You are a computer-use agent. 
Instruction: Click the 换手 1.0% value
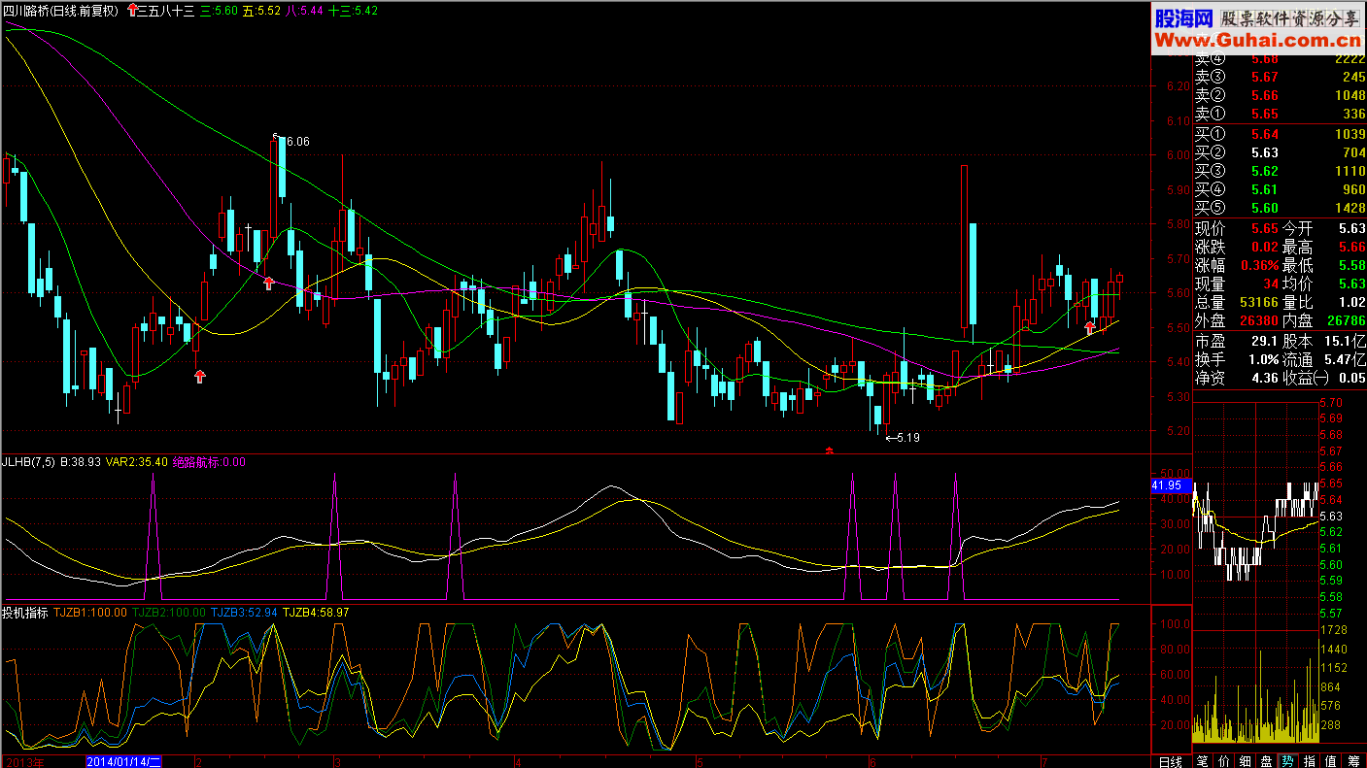(1262, 360)
